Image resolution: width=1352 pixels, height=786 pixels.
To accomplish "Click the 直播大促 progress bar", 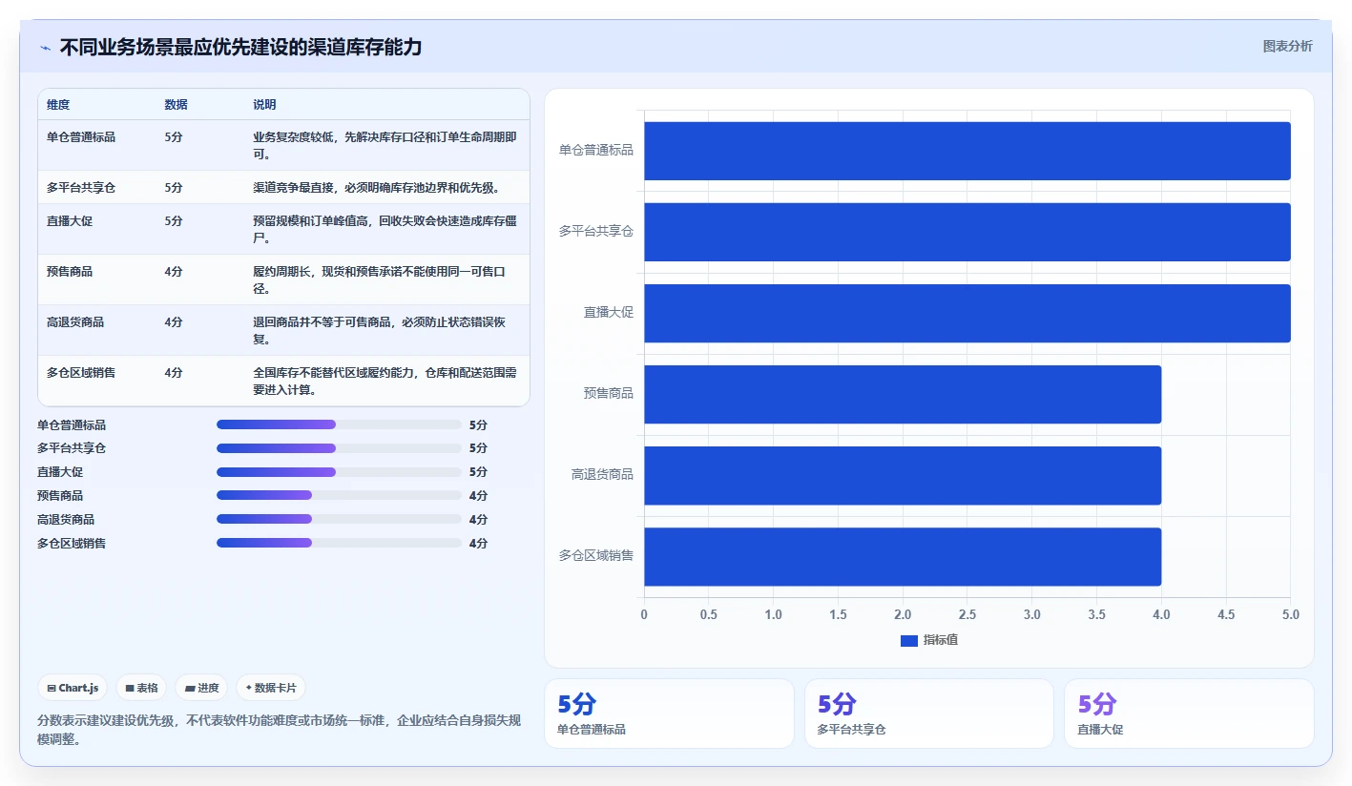I will pos(339,472).
